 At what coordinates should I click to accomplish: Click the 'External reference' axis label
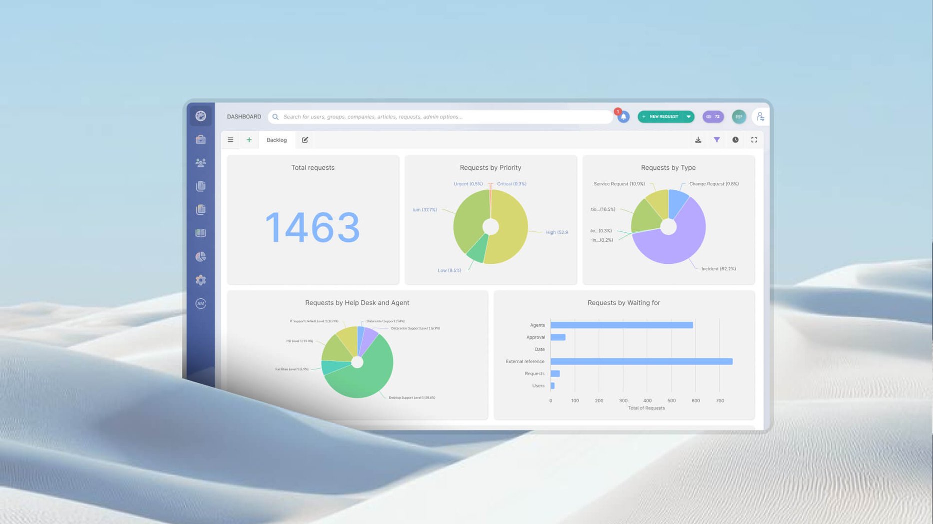pos(525,362)
